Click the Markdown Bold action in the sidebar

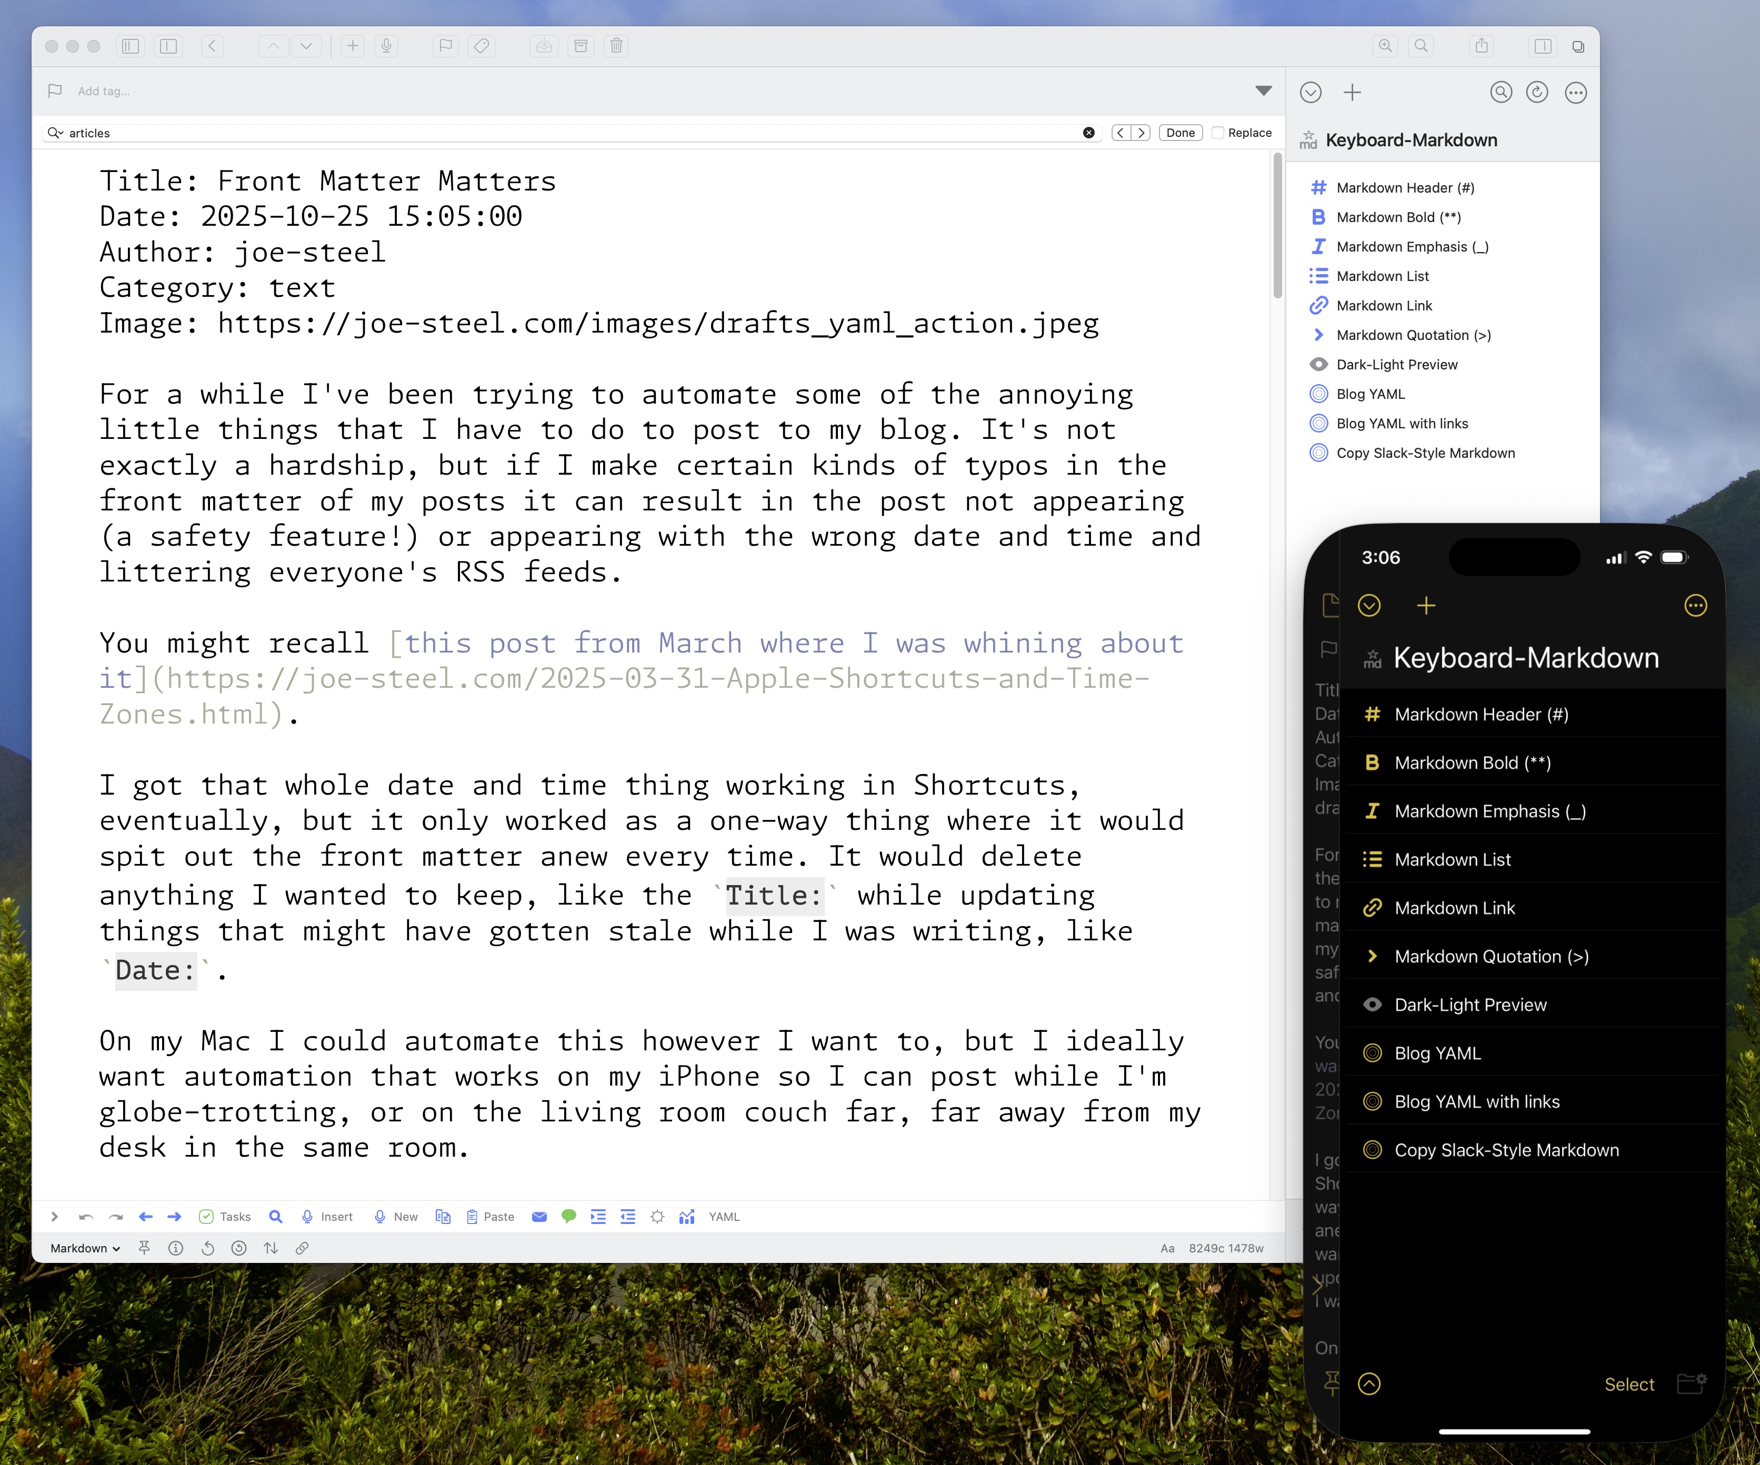point(1397,217)
